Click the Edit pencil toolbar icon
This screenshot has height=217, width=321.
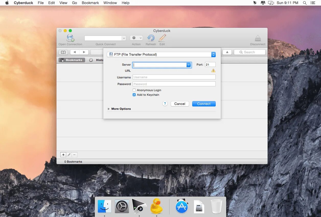click(x=162, y=38)
